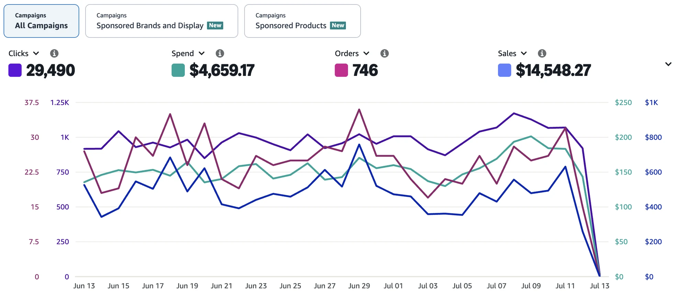Click the $4,659.17 spend total
This screenshot has height=297, width=687.
click(x=222, y=70)
